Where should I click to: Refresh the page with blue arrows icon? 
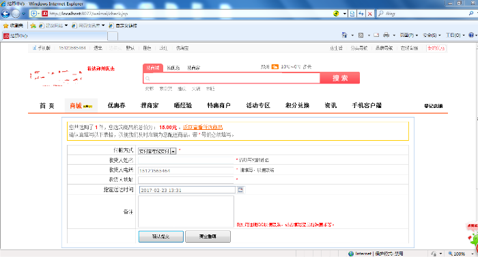(361, 14)
